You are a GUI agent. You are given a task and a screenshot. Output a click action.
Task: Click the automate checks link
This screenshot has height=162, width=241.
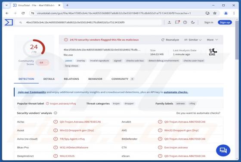click(176, 92)
